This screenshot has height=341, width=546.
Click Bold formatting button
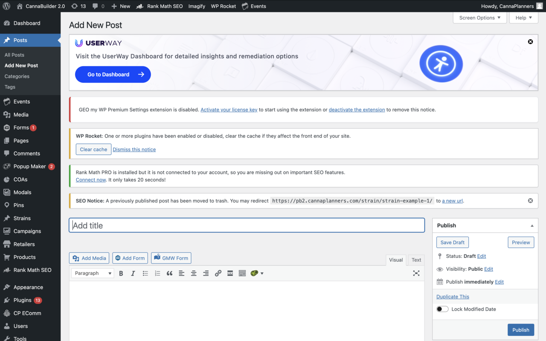coord(121,273)
